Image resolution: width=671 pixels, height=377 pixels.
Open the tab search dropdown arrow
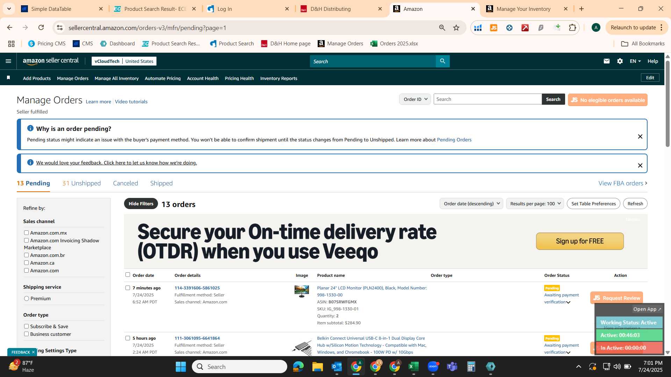point(9,9)
